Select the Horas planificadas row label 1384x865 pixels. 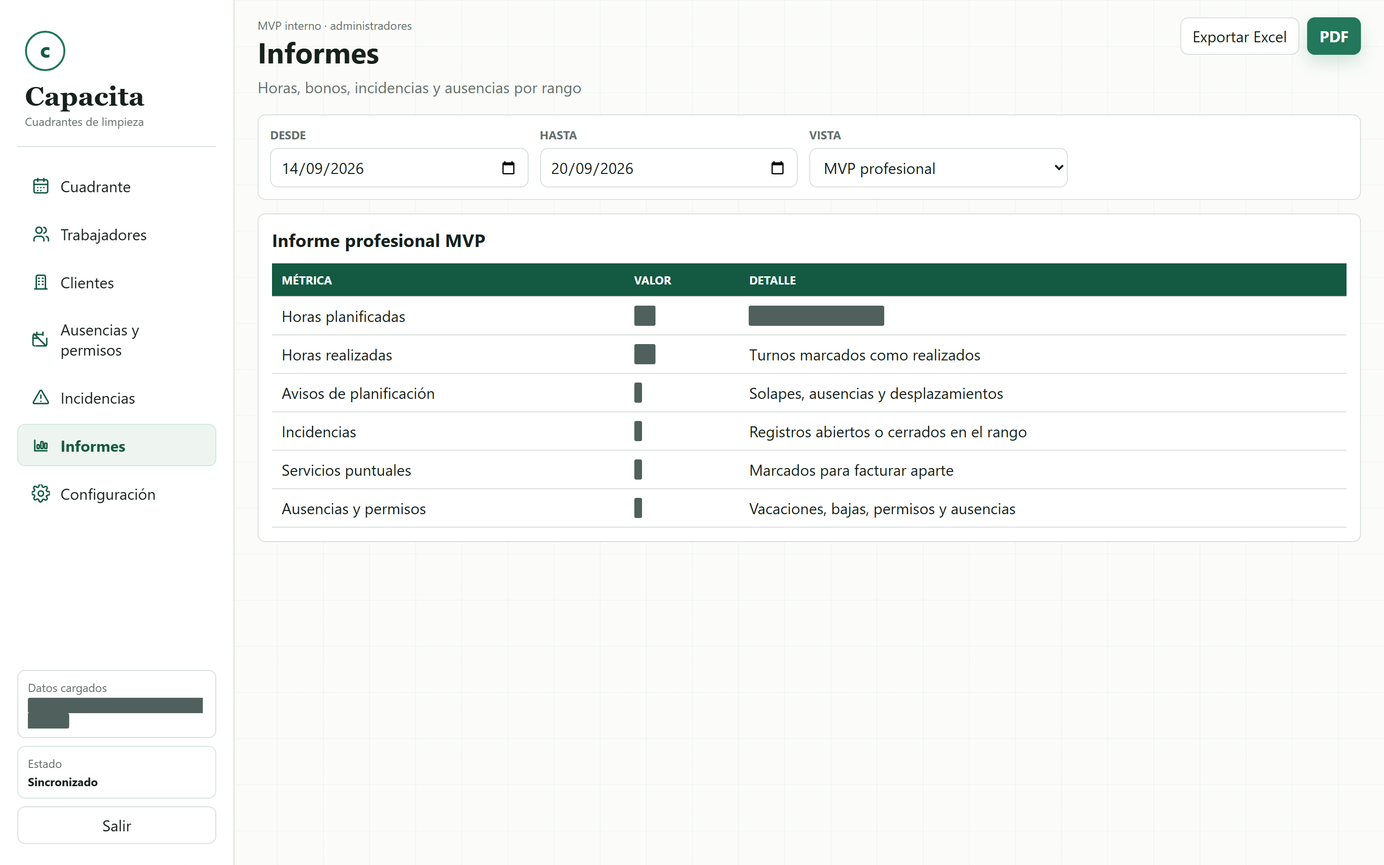coord(343,316)
